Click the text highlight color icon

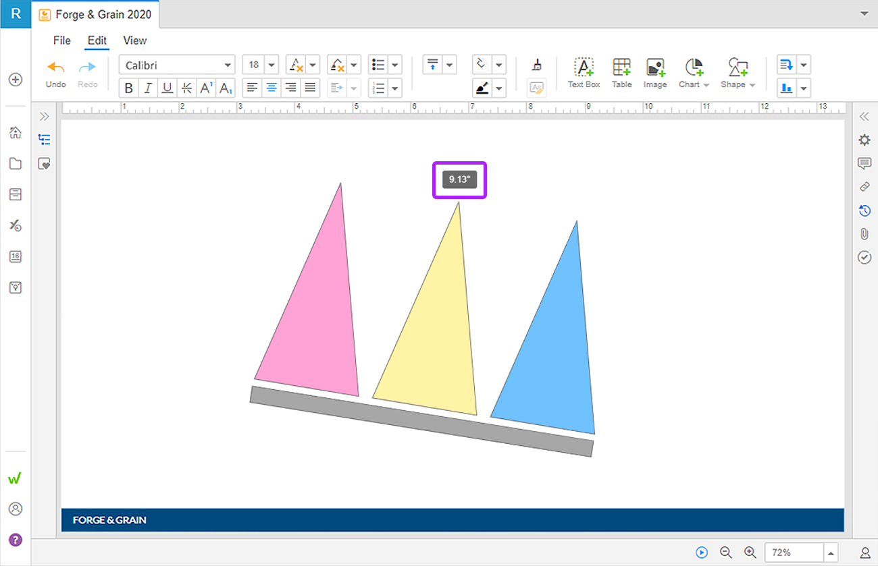tap(337, 65)
